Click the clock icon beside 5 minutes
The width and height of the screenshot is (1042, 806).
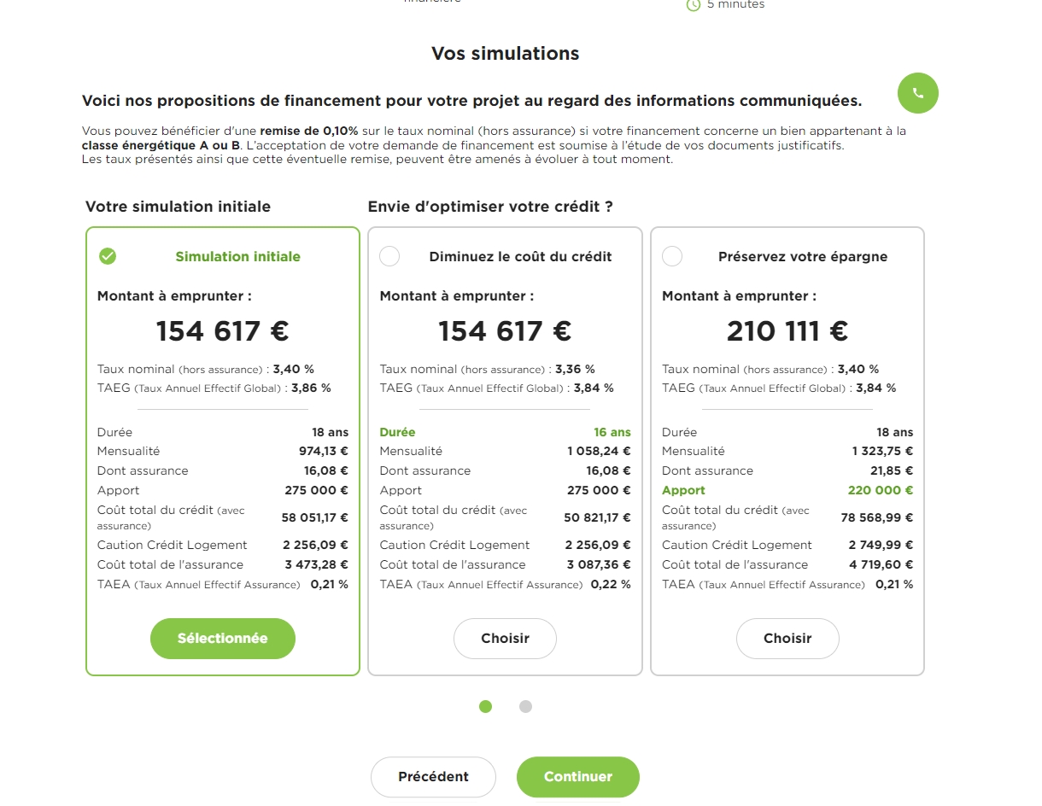pos(694,5)
